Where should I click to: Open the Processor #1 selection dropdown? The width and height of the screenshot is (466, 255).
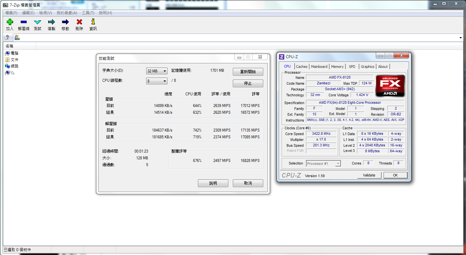click(x=323, y=164)
